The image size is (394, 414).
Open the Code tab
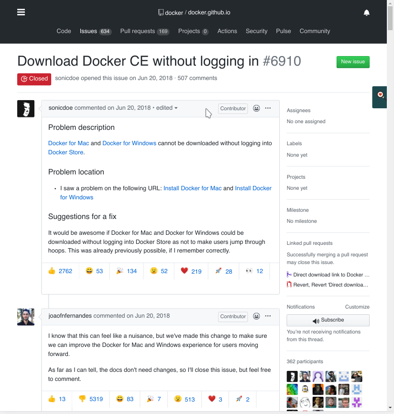(x=64, y=31)
